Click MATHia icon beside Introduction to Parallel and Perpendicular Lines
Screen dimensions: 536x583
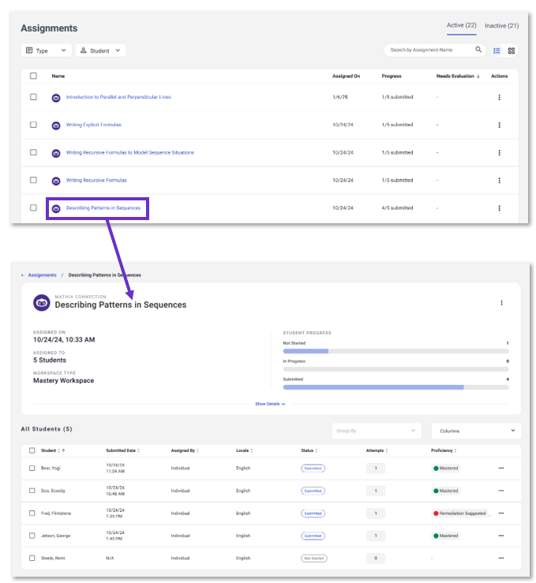[x=56, y=98]
